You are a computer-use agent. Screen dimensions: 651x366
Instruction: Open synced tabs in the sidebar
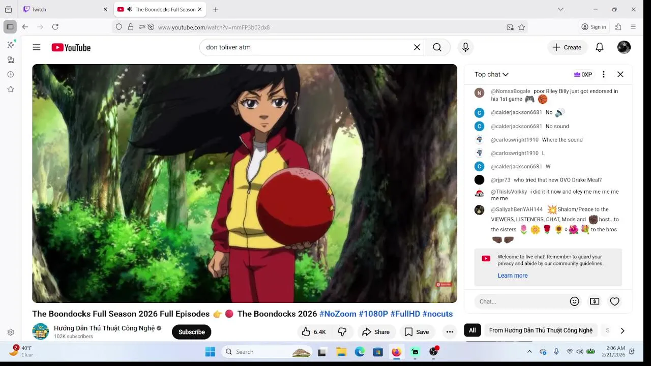pyautogui.click(x=11, y=59)
